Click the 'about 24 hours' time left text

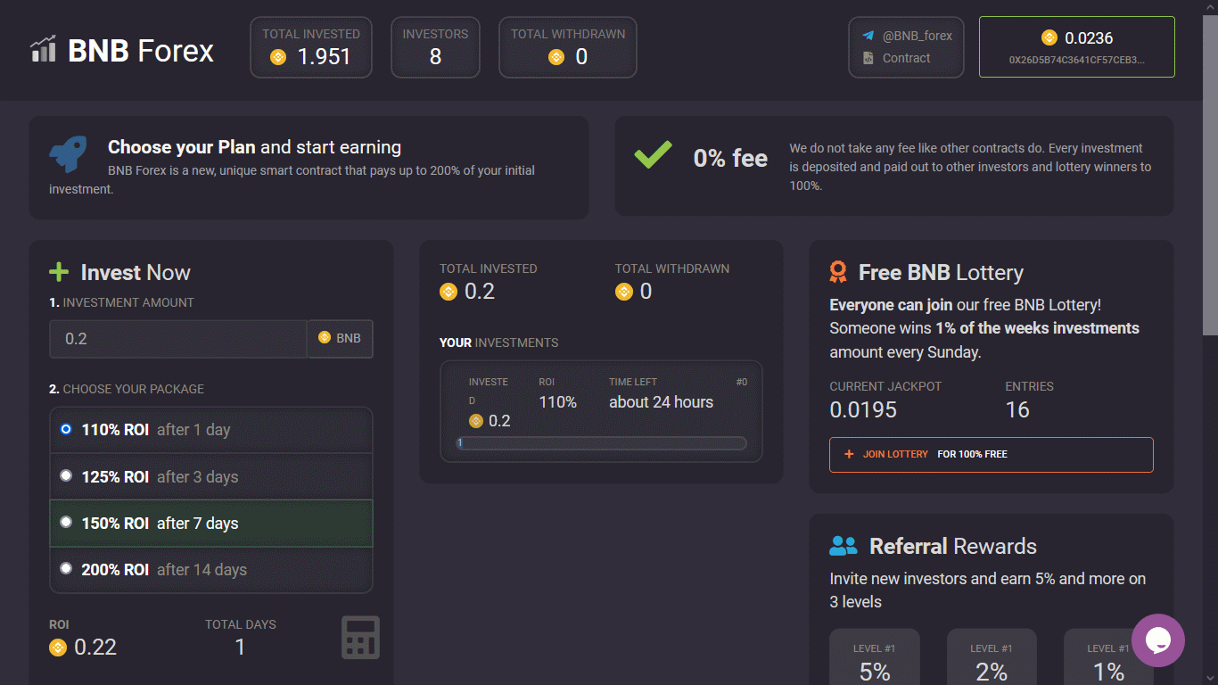[x=661, y=402]
